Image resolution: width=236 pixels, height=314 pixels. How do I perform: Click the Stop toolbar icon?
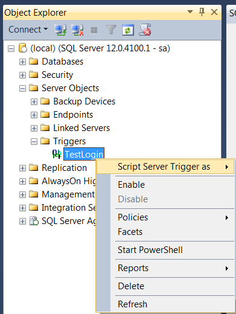pos(94,30)
